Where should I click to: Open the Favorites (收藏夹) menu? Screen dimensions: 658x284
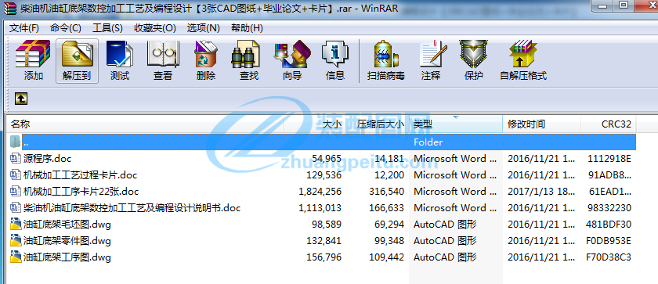(x=155, y=28)
